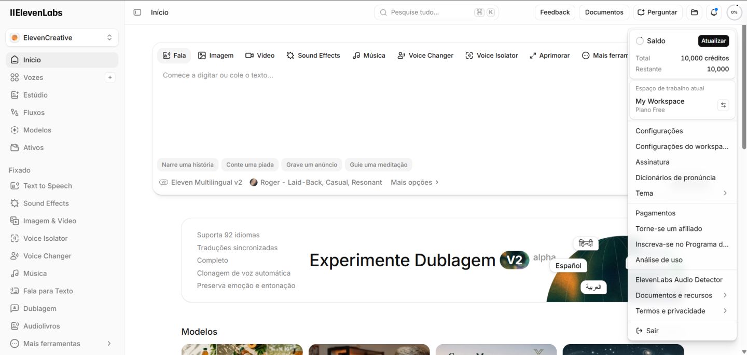Open pinned Música in sidebar
Image resolution: width=747 pixels, height=355 pixels.
[x=62, y=274]
